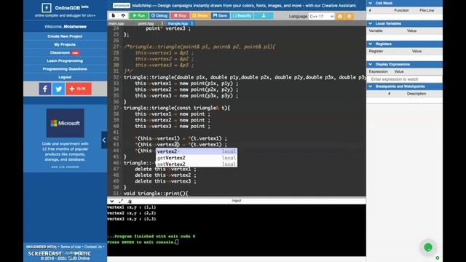Viewport: 466px width, 262px height.
Task: Open options menu of point.hpp tab
Action: [x=162, y=23]
